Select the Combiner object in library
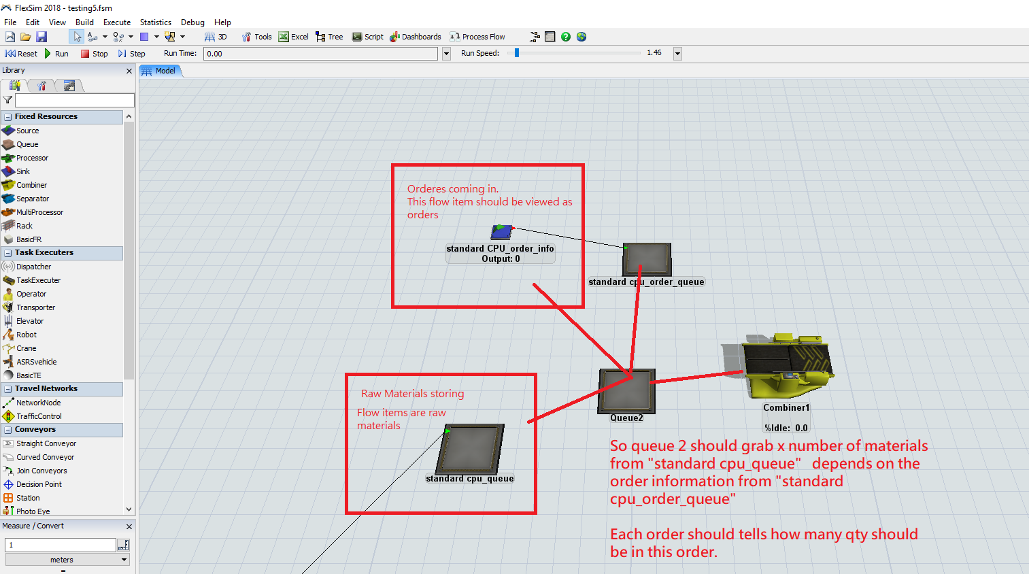The image size is (1029, 574). [x=31, y=185]
